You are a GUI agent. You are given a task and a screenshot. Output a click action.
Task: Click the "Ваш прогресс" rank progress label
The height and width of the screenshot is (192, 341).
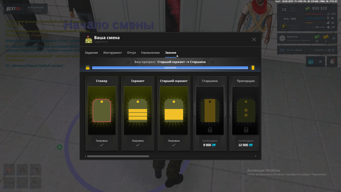click(145, 62)
